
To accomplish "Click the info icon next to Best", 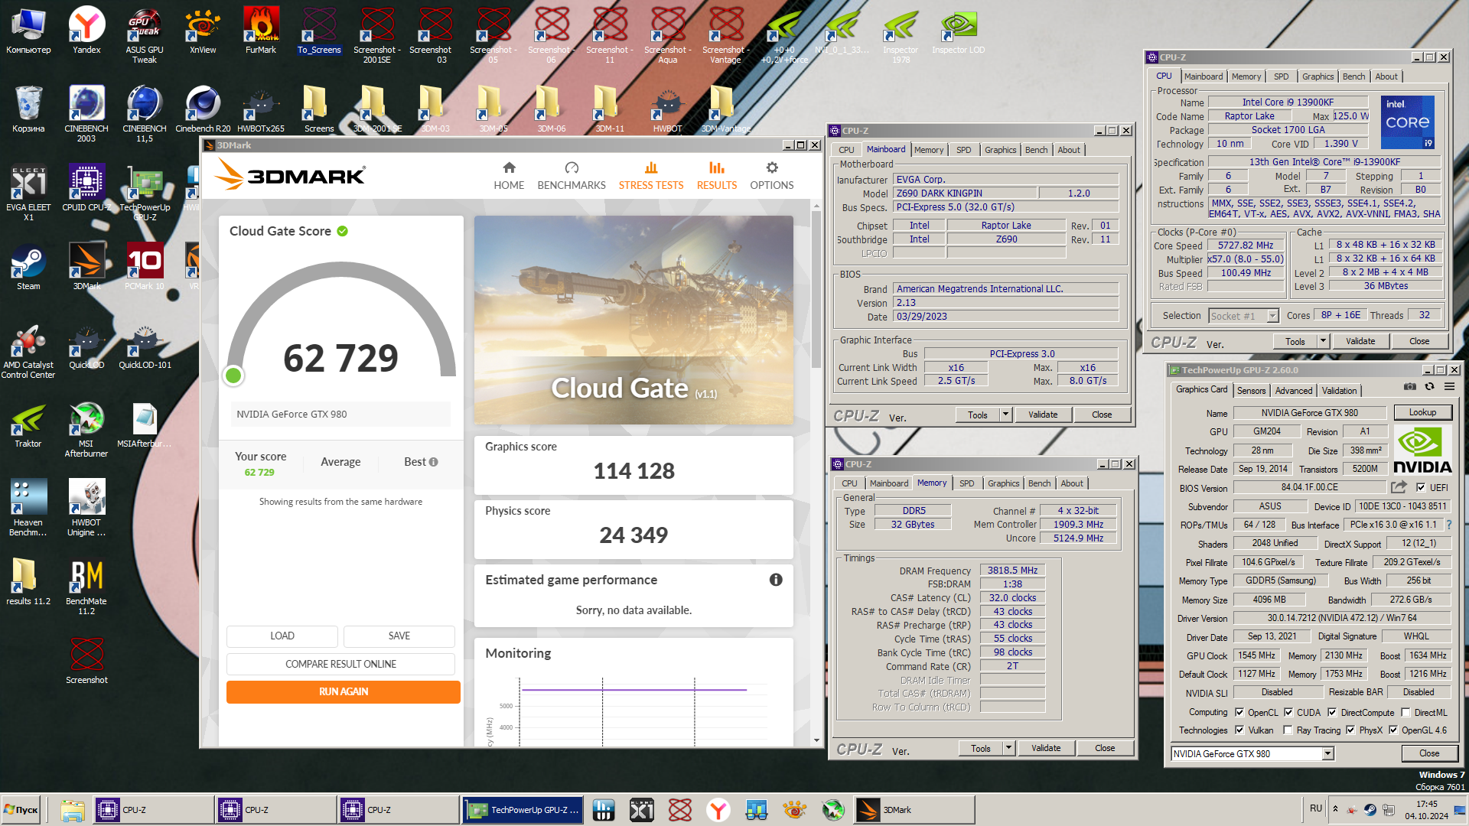I will pos(434,462).
